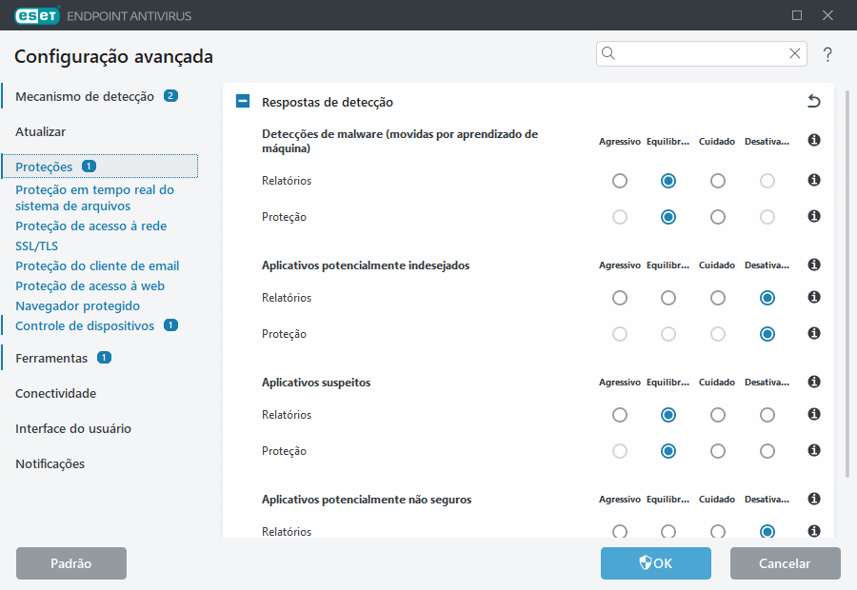Open info for malware Relatórios row
Viewport: 857px width, 590px height.
813,180
